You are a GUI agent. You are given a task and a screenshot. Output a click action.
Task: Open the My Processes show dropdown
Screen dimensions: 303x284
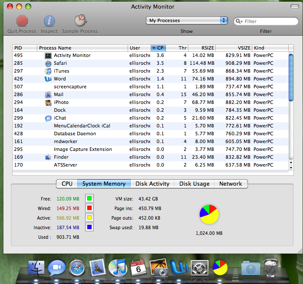pos(187,20)
